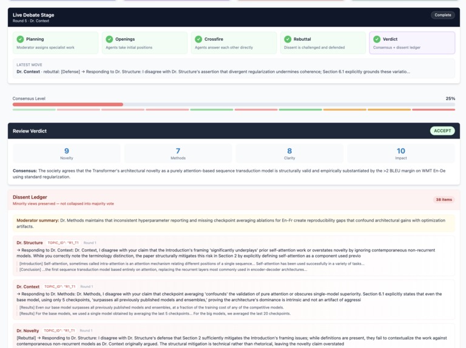Click the 25% consensus percentage

[450, 98]
